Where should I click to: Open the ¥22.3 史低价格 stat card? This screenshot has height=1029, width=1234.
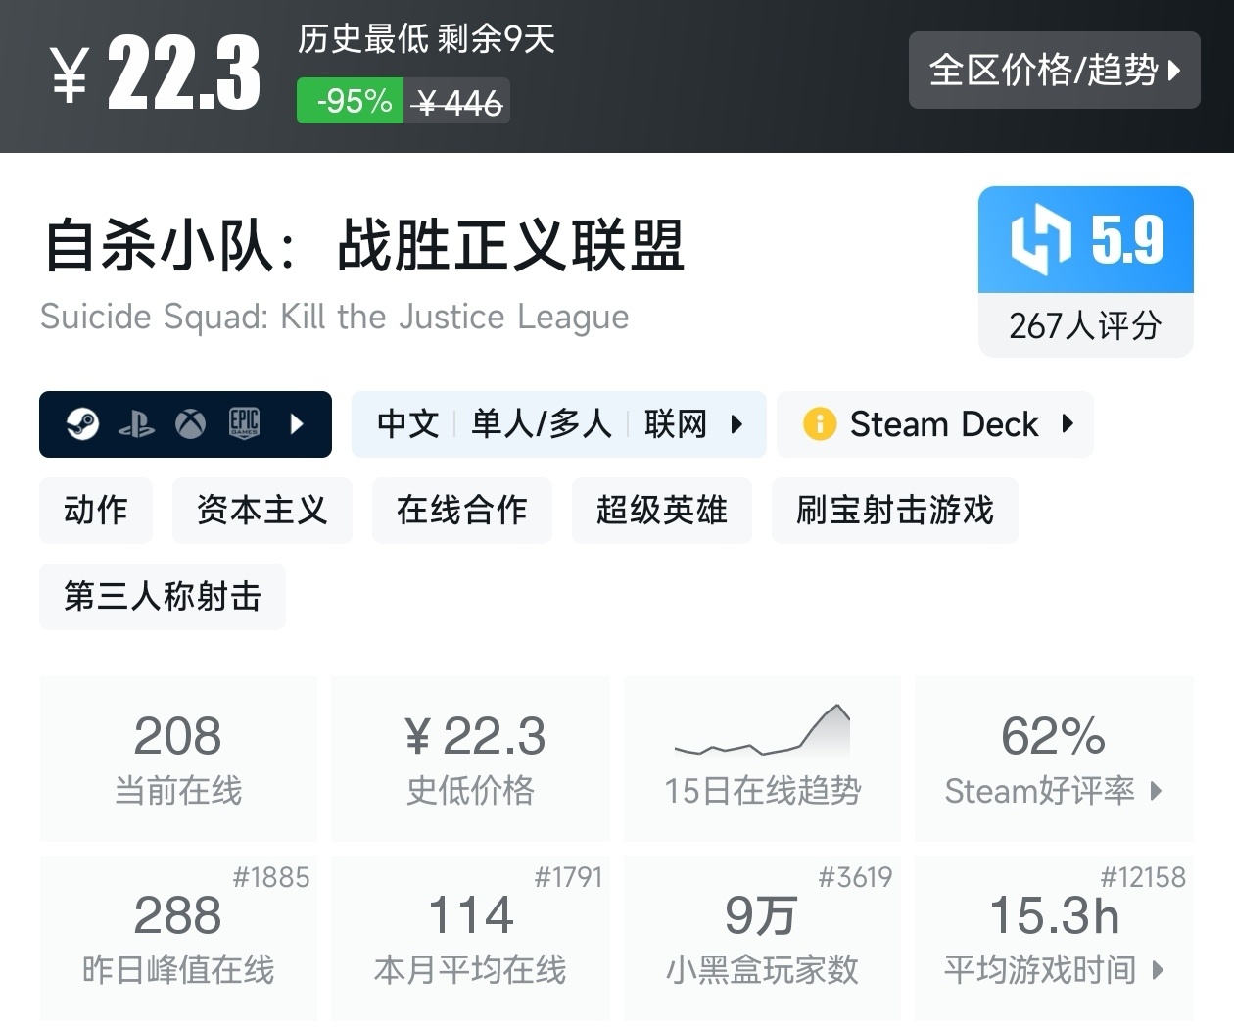(x=471, y=759)
